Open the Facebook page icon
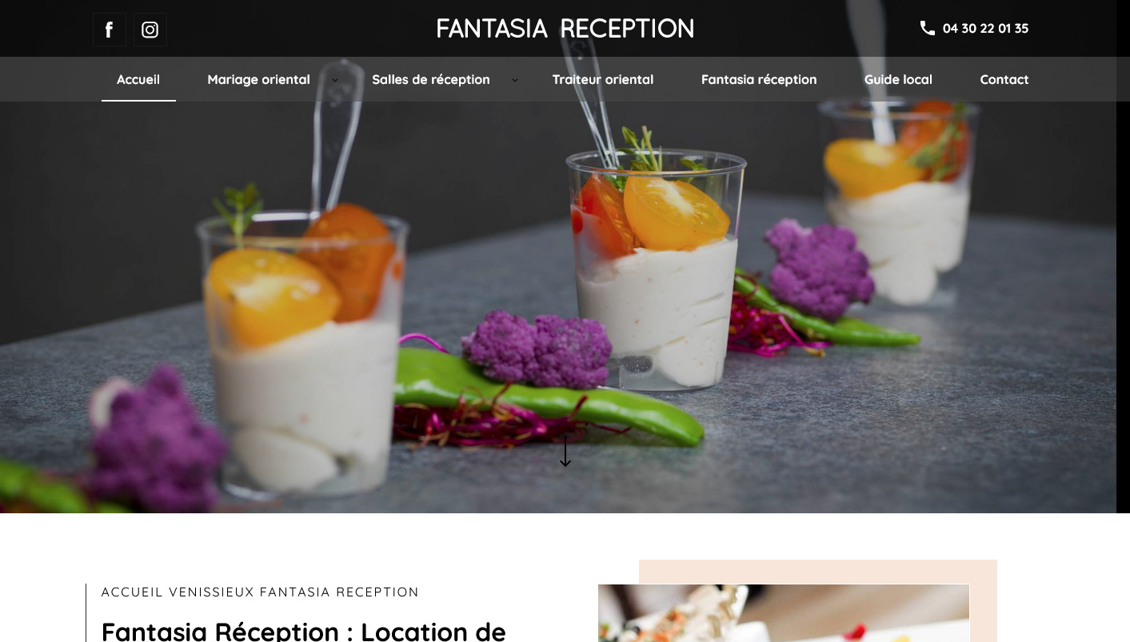 point(110,30)
